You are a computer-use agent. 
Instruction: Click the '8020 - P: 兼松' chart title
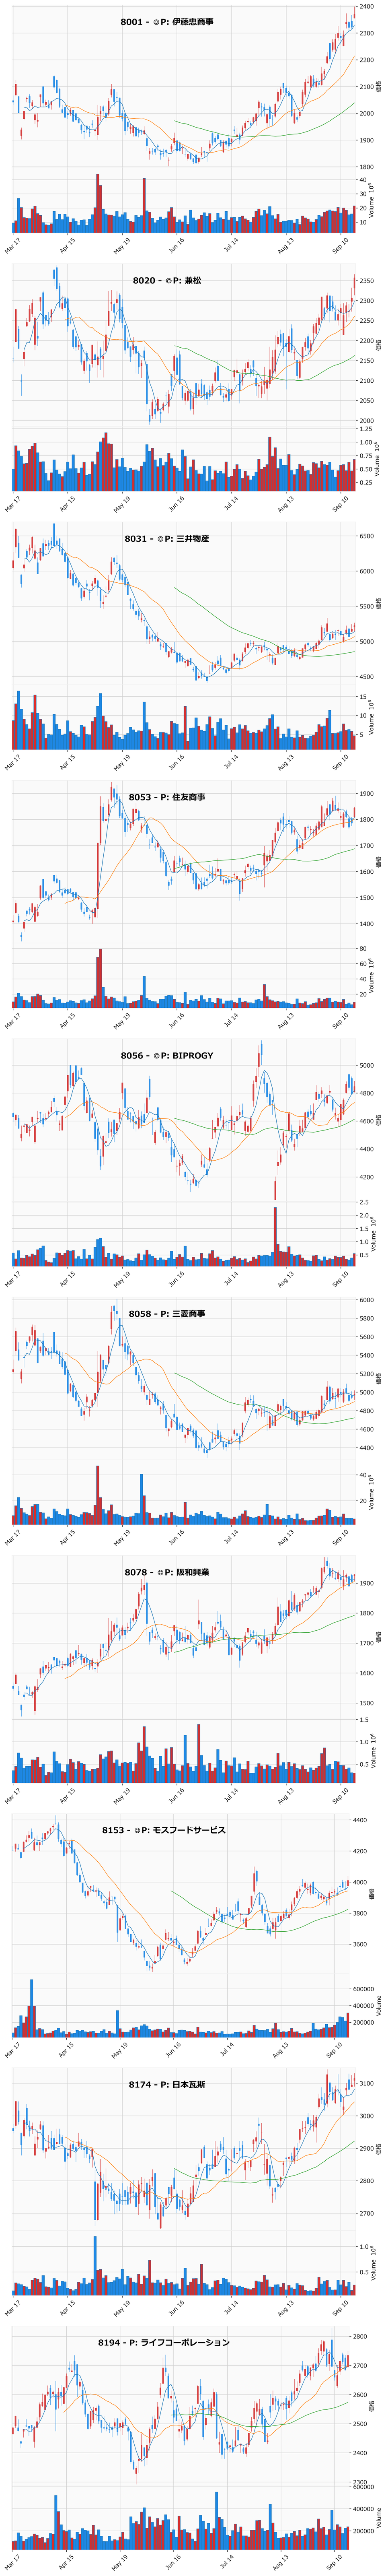coord(167,281)
